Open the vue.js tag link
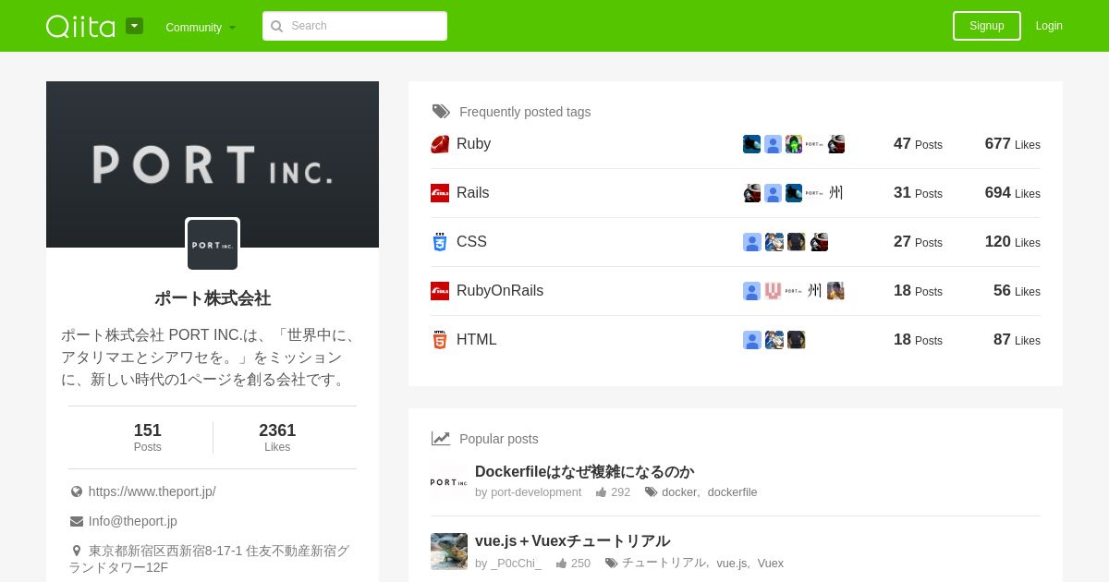 pos(732,563)
